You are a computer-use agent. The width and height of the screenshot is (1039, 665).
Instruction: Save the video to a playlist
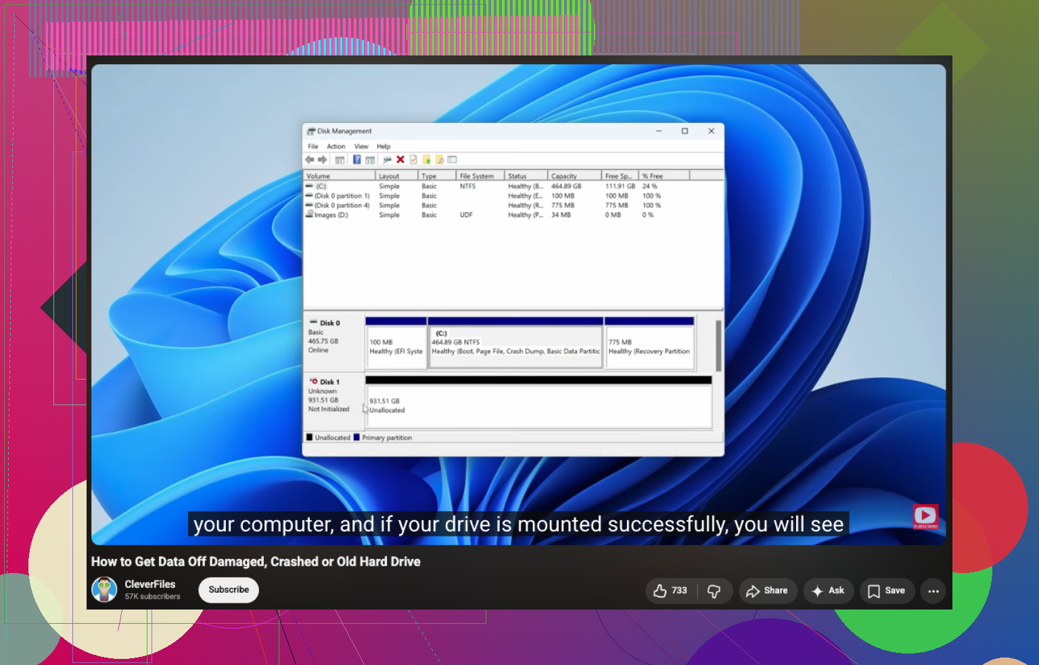(887, 591)
